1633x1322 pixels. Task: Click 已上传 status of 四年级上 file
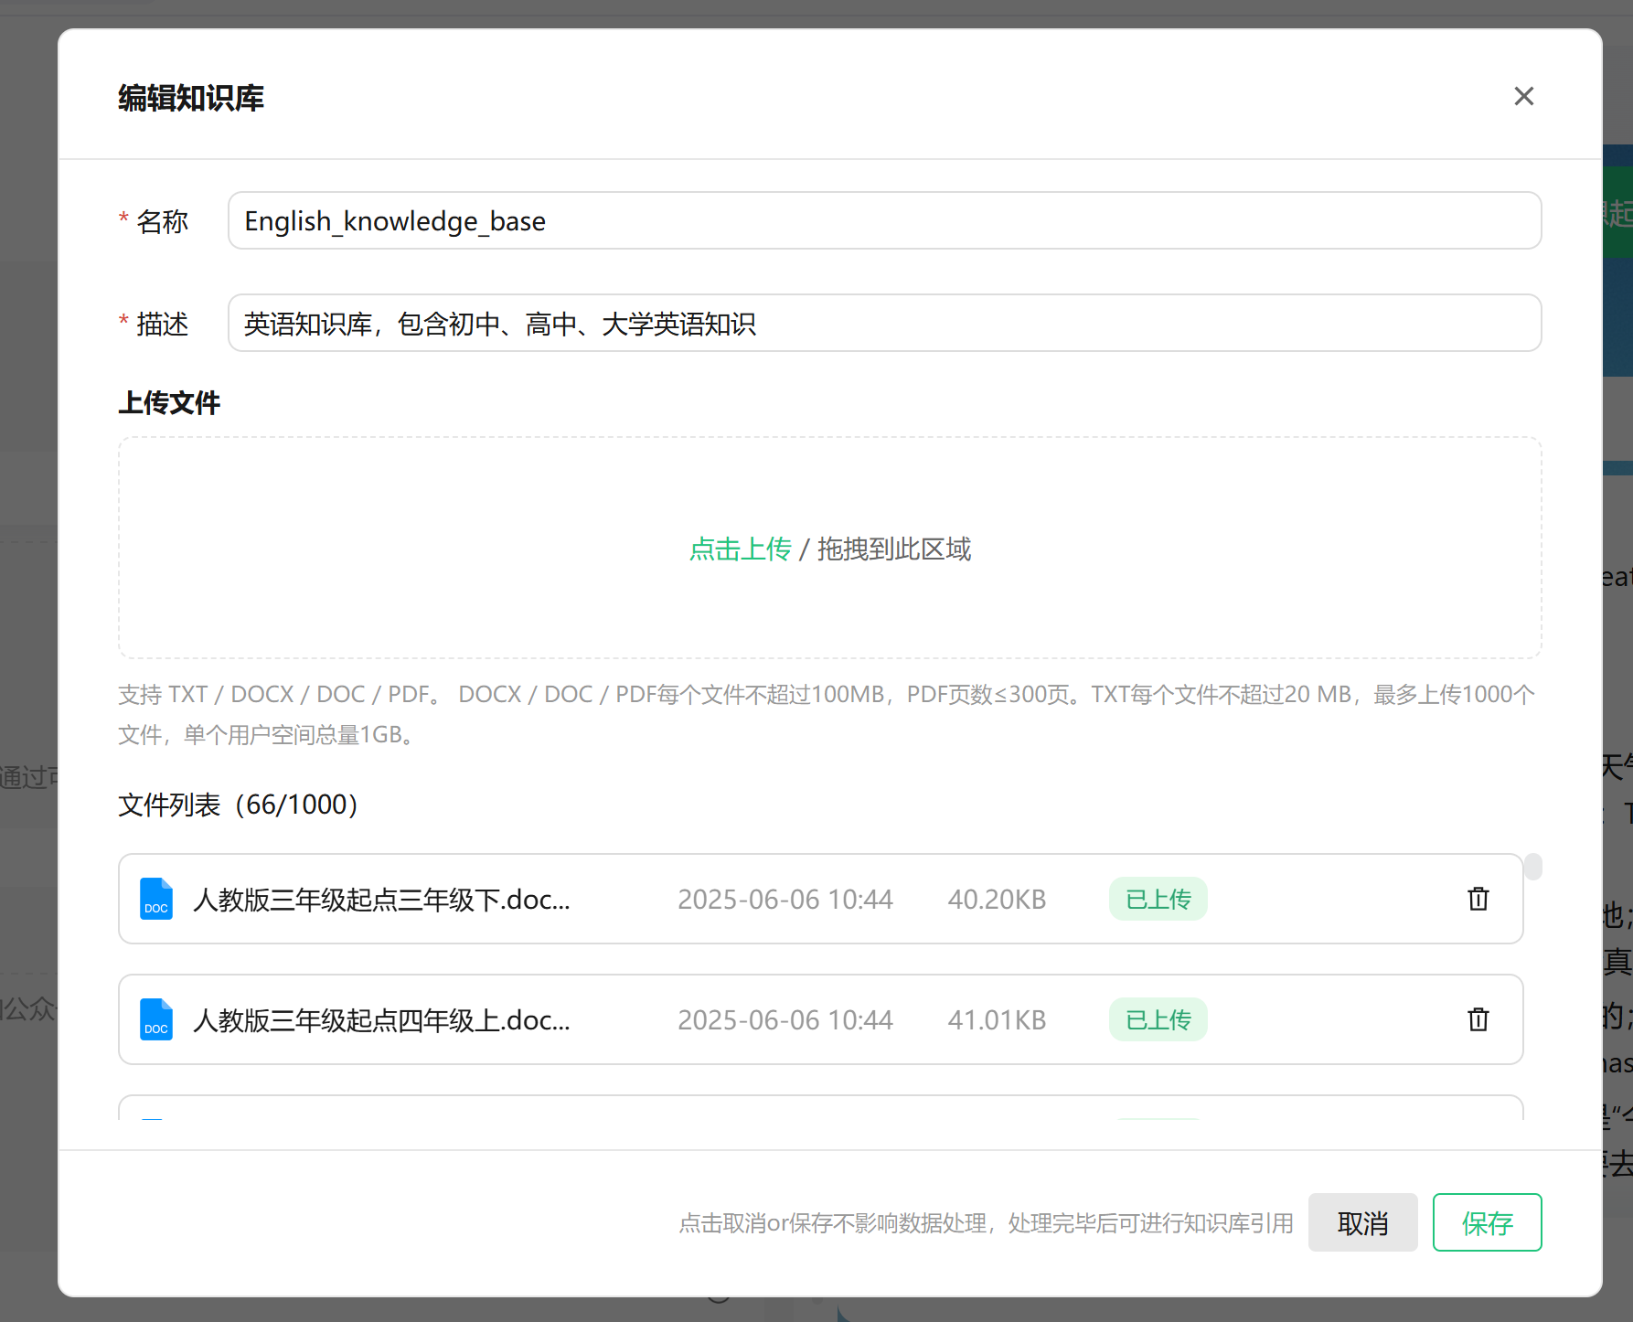pyautogui.click(x=1158, y=1019)
